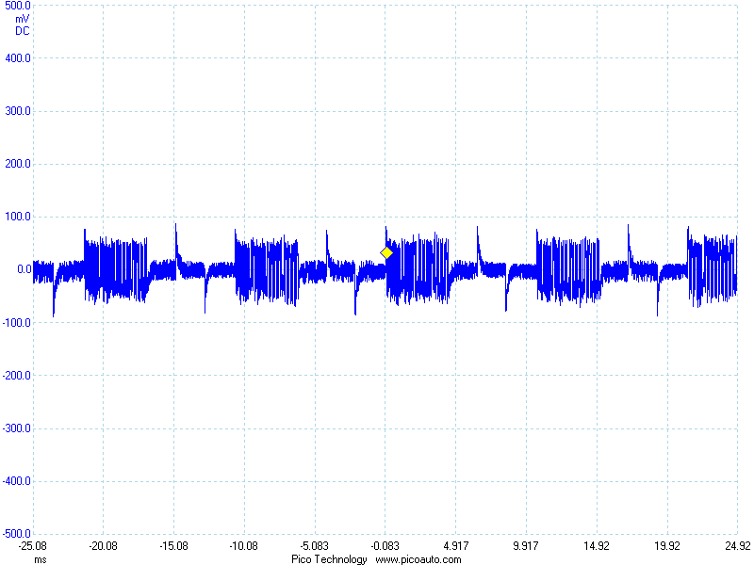Viewport: 754px width, 565px height.
Task: Click the www.picoauto.com text
Action: coord(418,559)
